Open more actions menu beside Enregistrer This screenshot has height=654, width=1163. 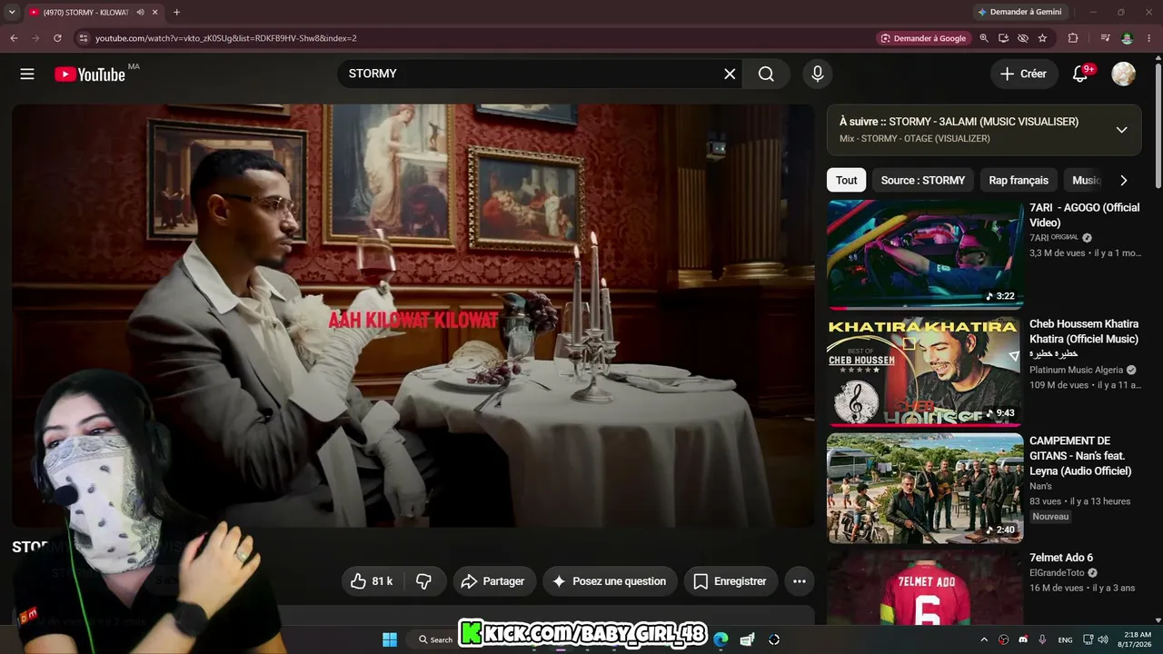(800, 581)
